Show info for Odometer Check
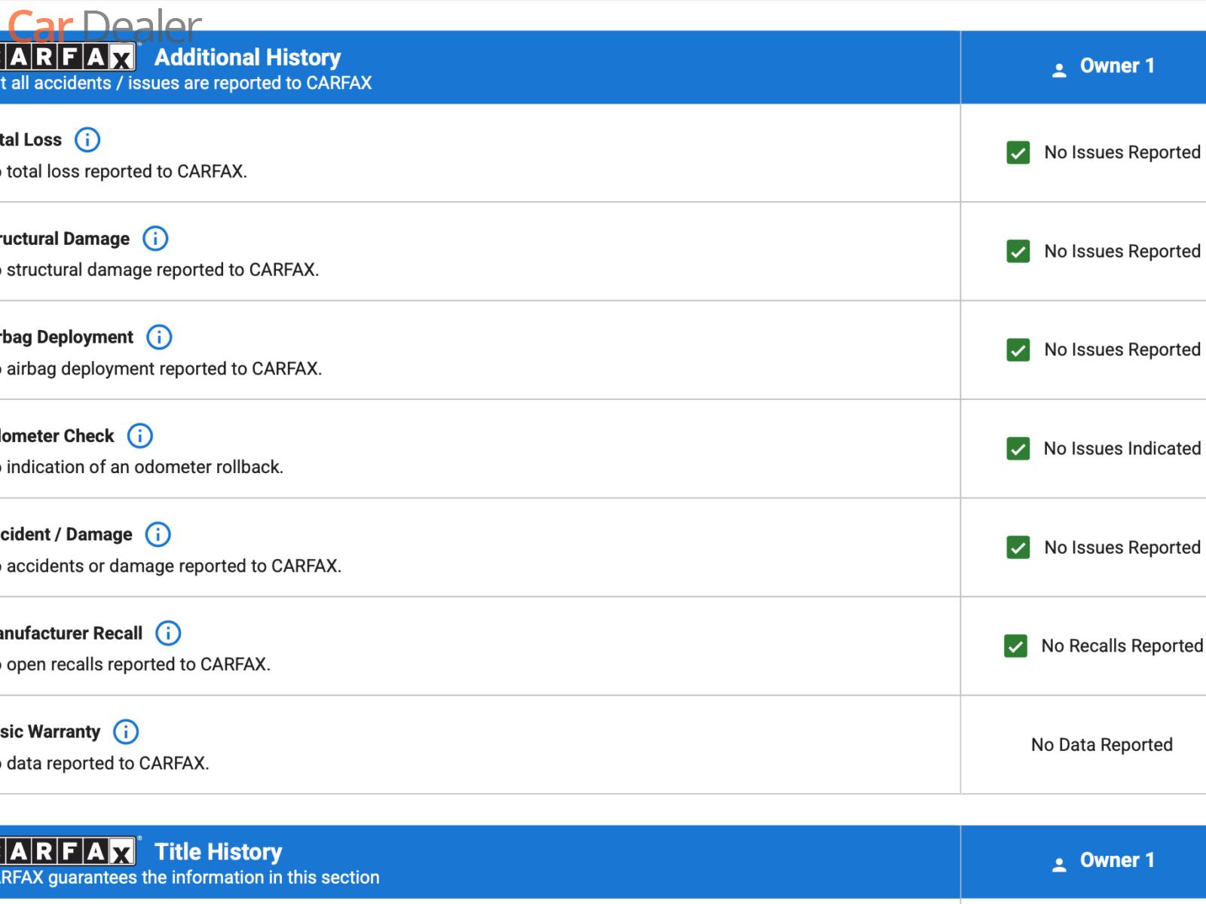Screen dimensions: 1206x904 click(140, 436)
